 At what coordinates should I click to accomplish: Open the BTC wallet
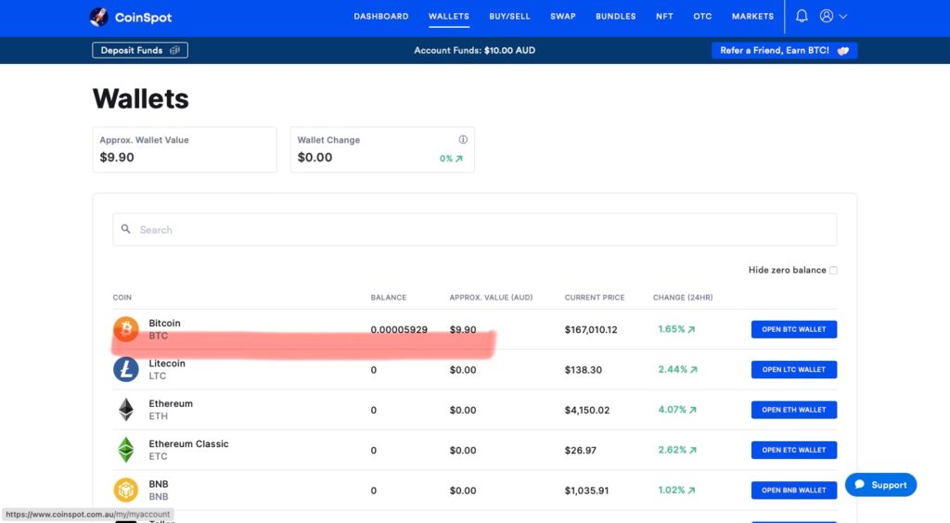pos(794,329)
